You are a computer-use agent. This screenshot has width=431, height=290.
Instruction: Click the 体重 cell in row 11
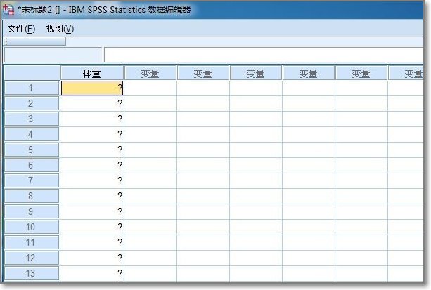point(92,242)
